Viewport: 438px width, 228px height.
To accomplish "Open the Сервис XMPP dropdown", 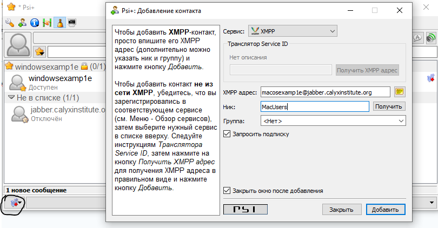I will [x=293, y=31].
